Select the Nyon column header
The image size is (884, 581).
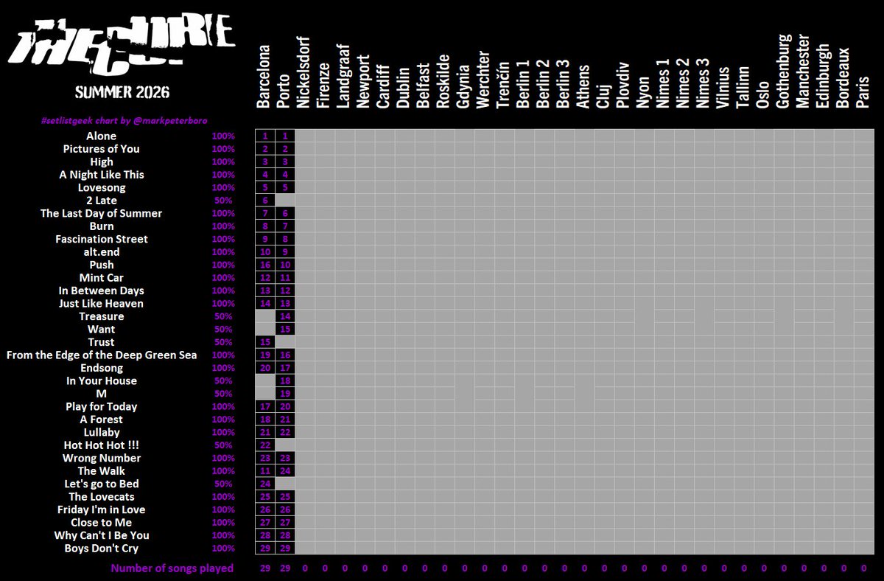click(x=642, y=91)
